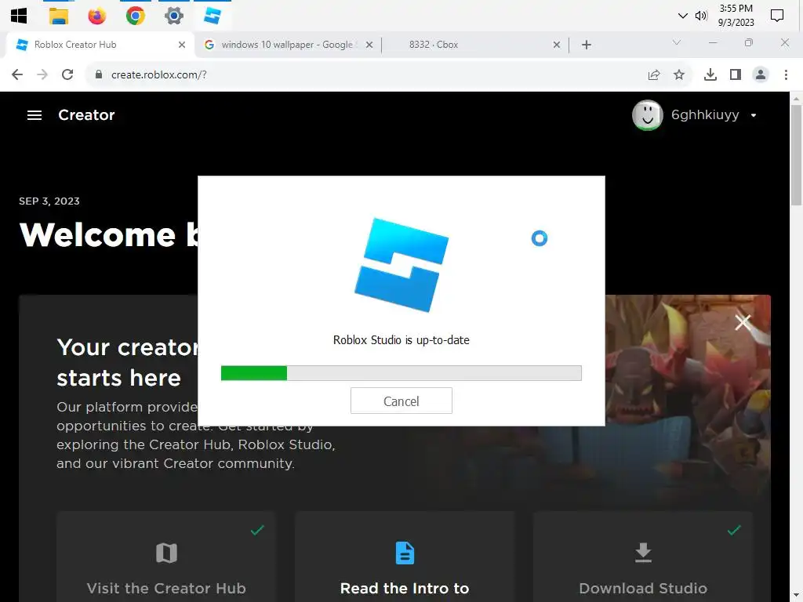Open the Chrome three-dot menu
Screen dimensions: 803x602
coord(786,74)
